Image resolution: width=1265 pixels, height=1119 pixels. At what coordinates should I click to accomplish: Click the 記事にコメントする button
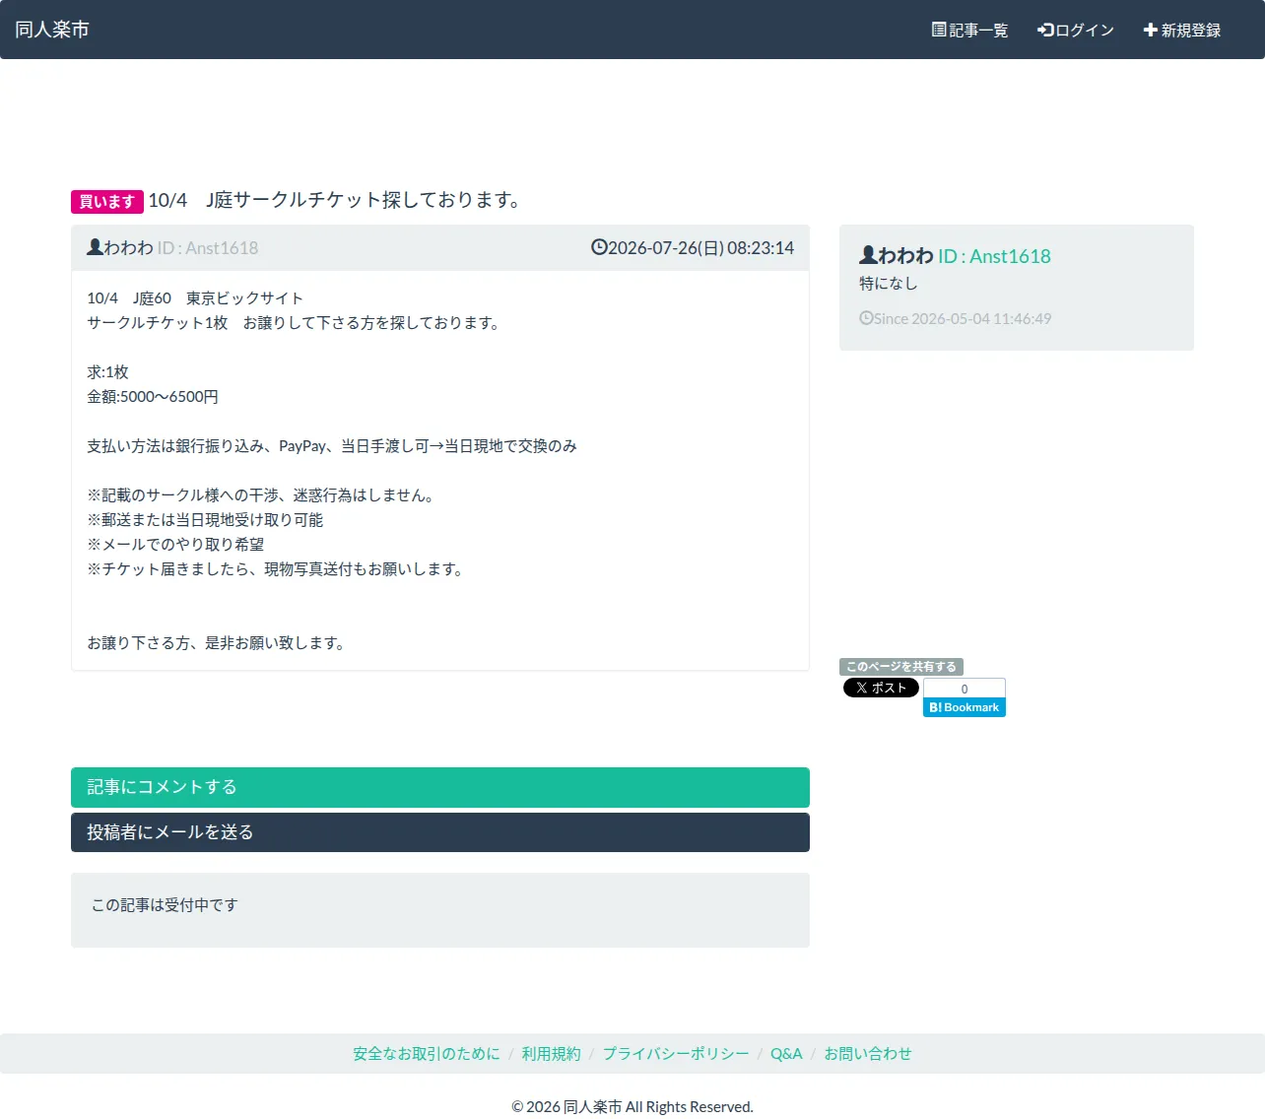[440, 787]
